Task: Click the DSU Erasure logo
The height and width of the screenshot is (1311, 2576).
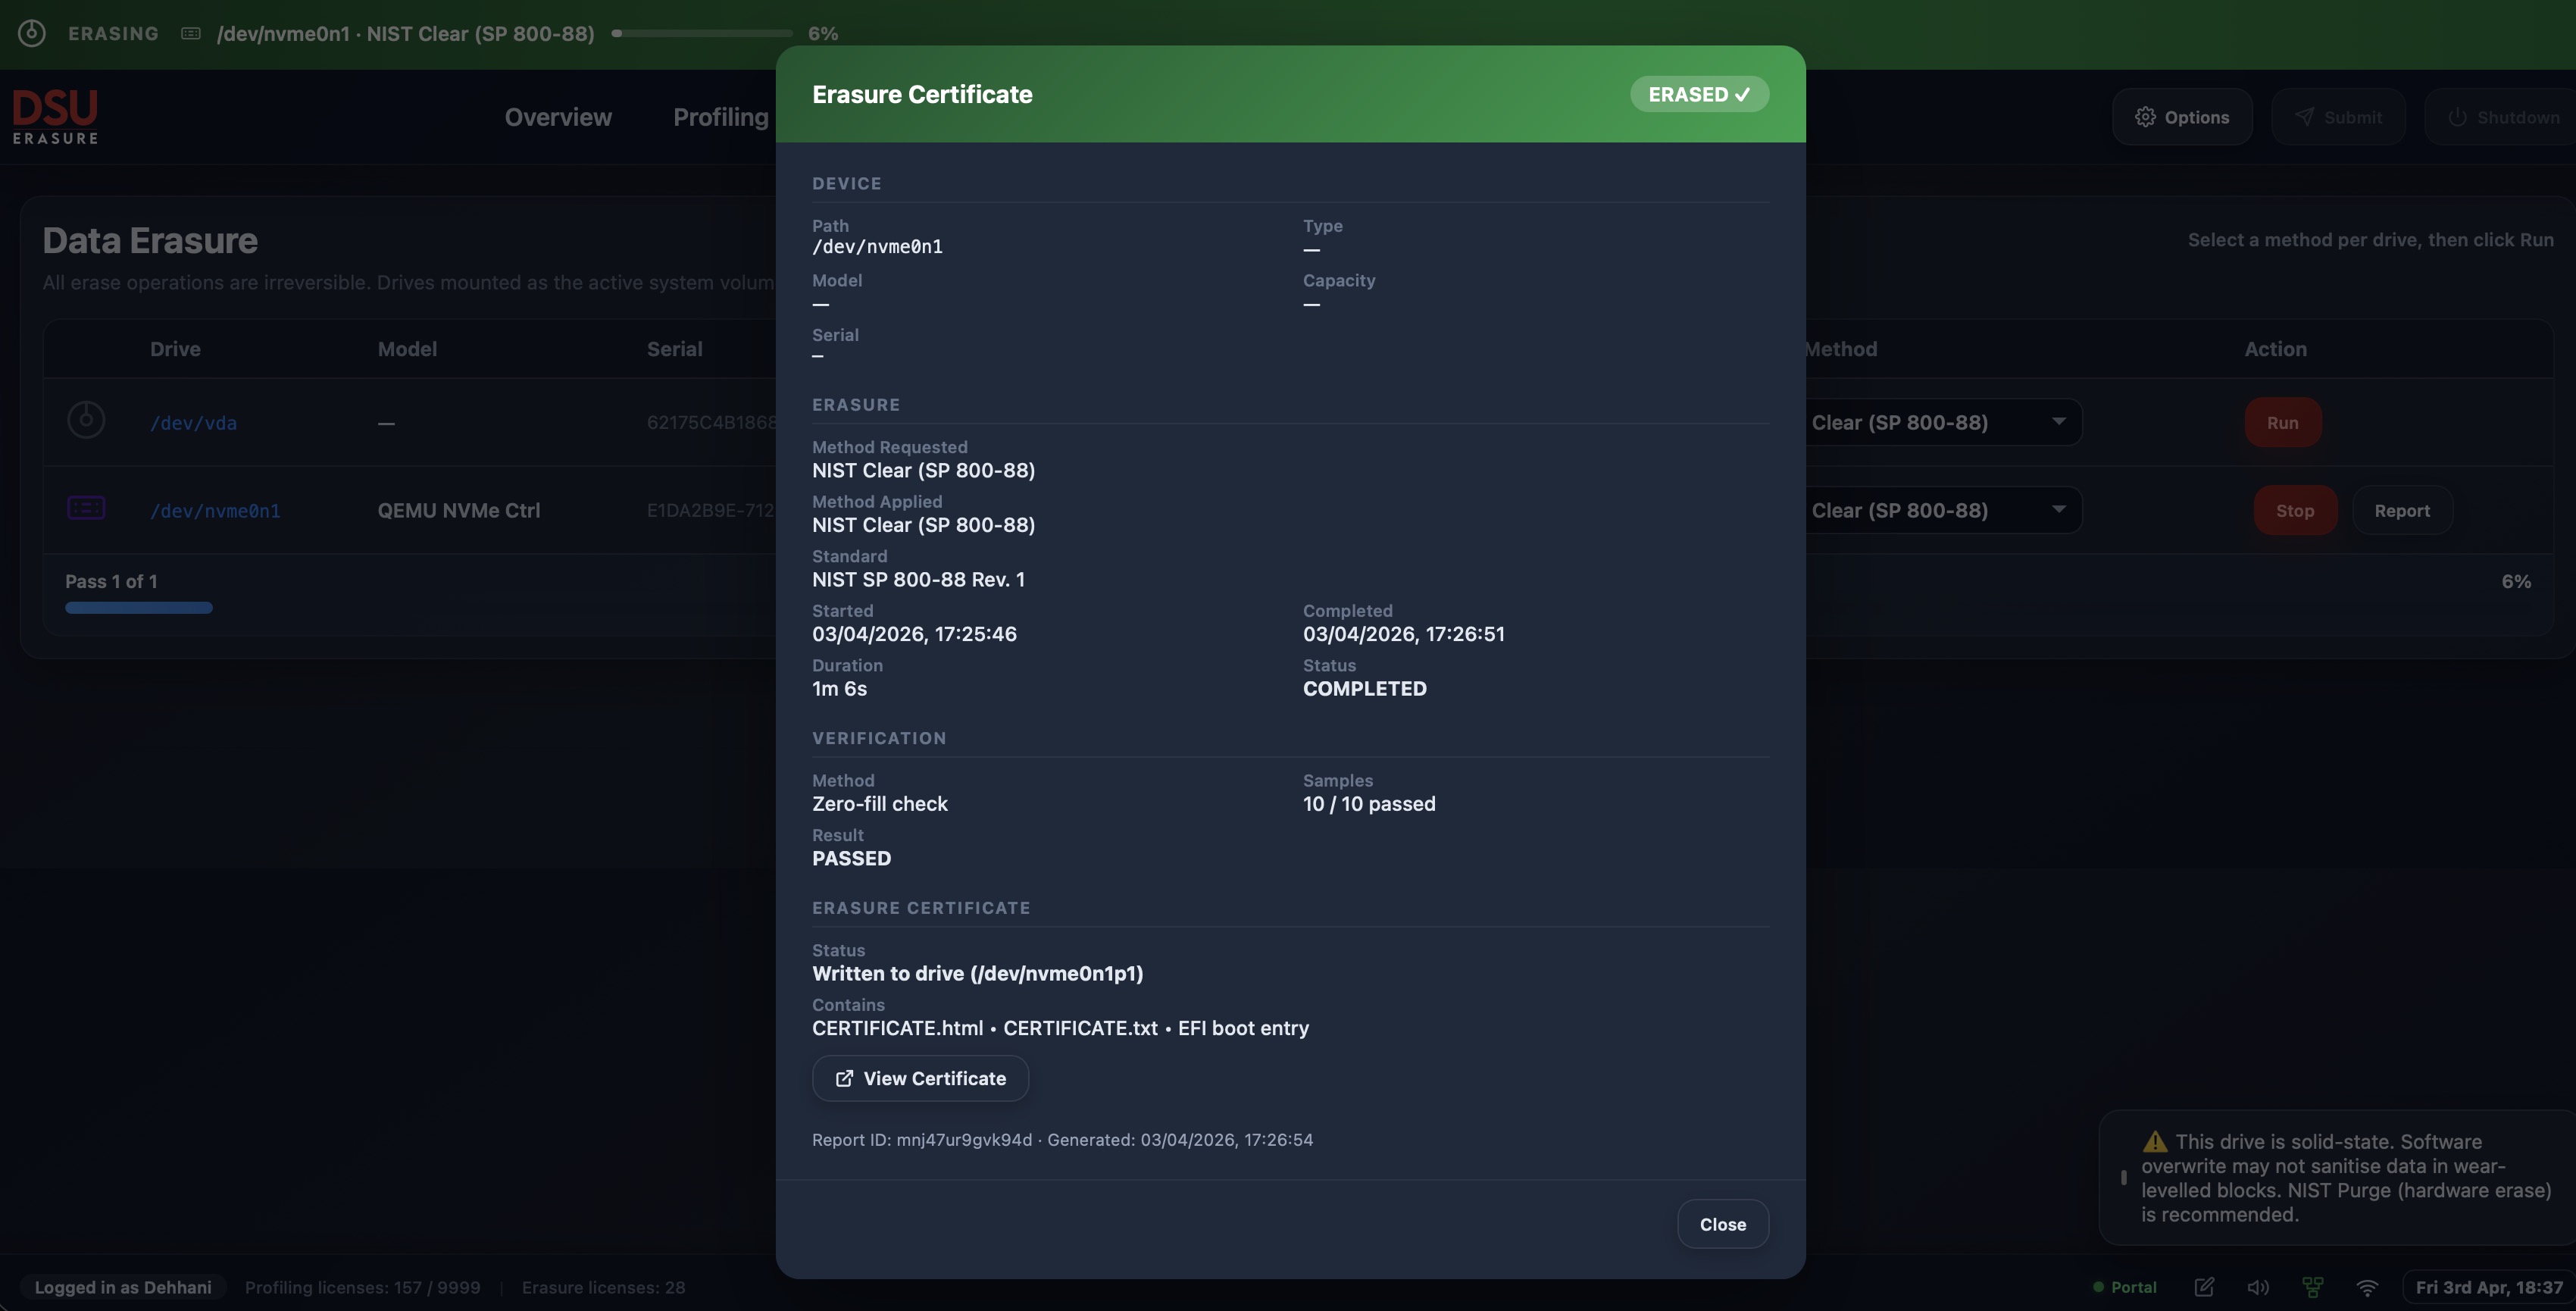Action: point(55,115)
